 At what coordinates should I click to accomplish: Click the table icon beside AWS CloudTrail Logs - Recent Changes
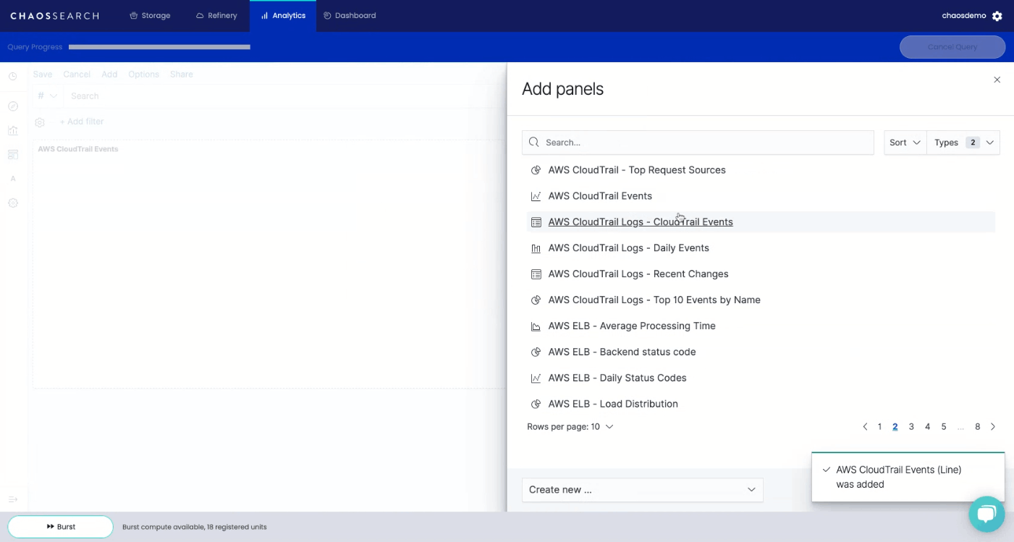[536, 274]
